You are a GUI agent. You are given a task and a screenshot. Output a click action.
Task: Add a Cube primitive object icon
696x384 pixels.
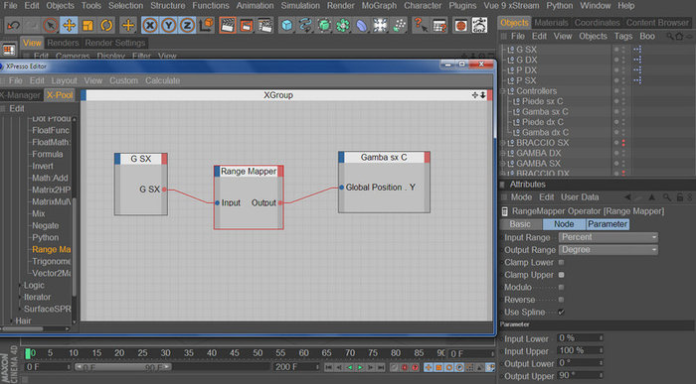286,25
